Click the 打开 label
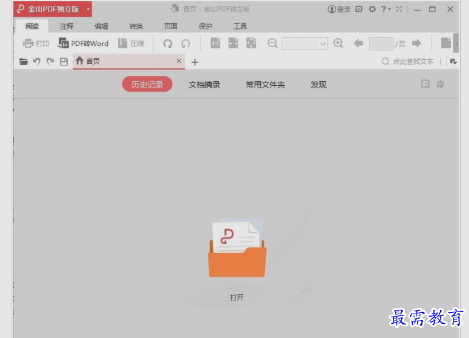 click(x=237, y=297)
